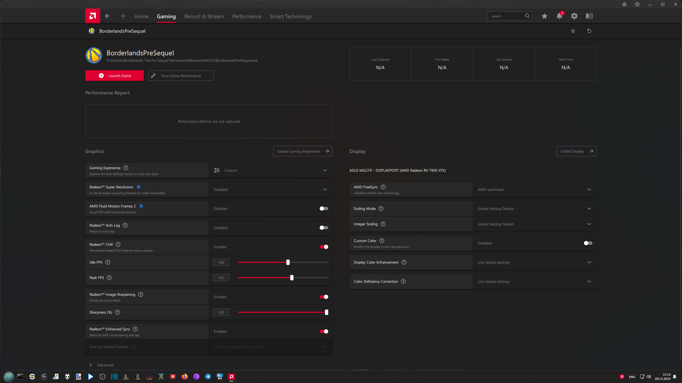Image resolution: width=682 pixels, height=383 pixels.
Task: Switch to the Performance tab
Action: (x=247, y=16)
